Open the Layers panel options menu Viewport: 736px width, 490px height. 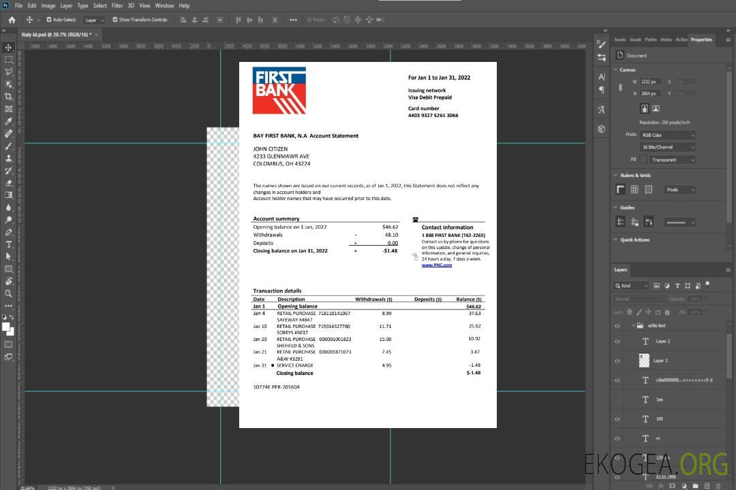tap(728, 269)
